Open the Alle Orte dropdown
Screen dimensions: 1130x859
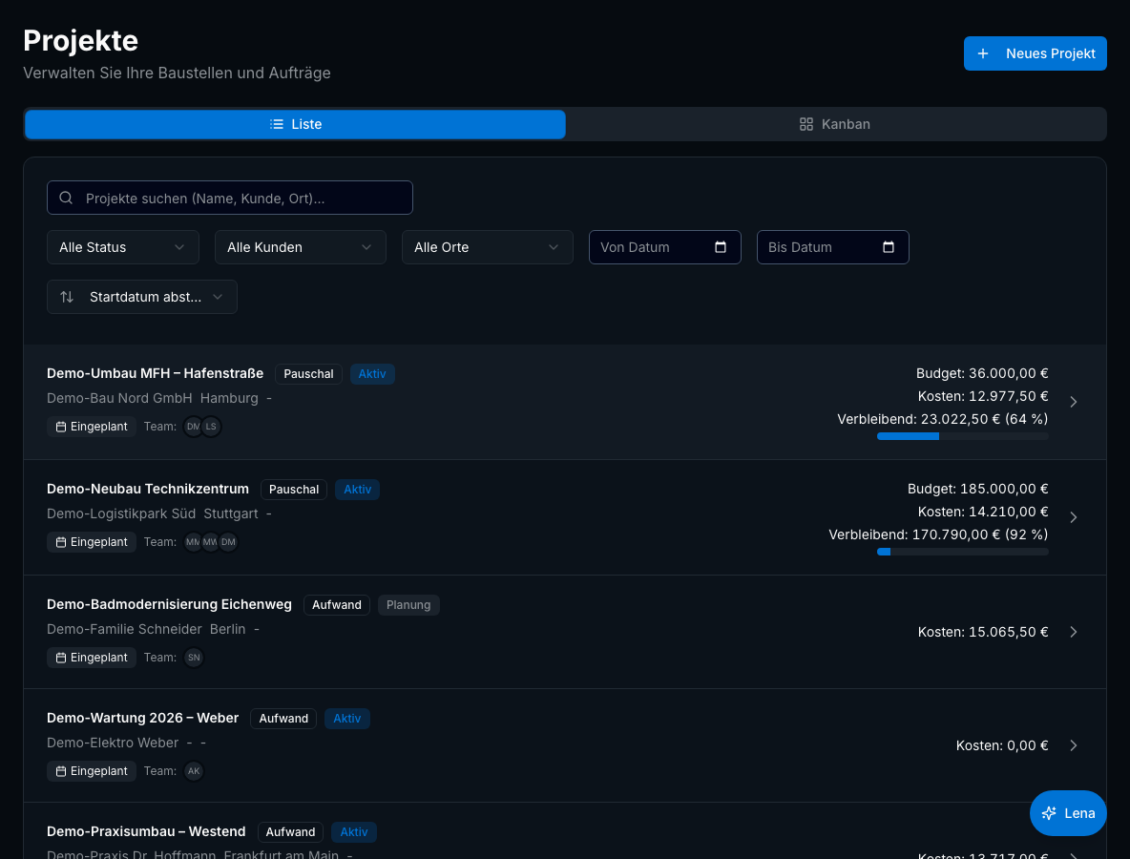[x=487, y=247]
